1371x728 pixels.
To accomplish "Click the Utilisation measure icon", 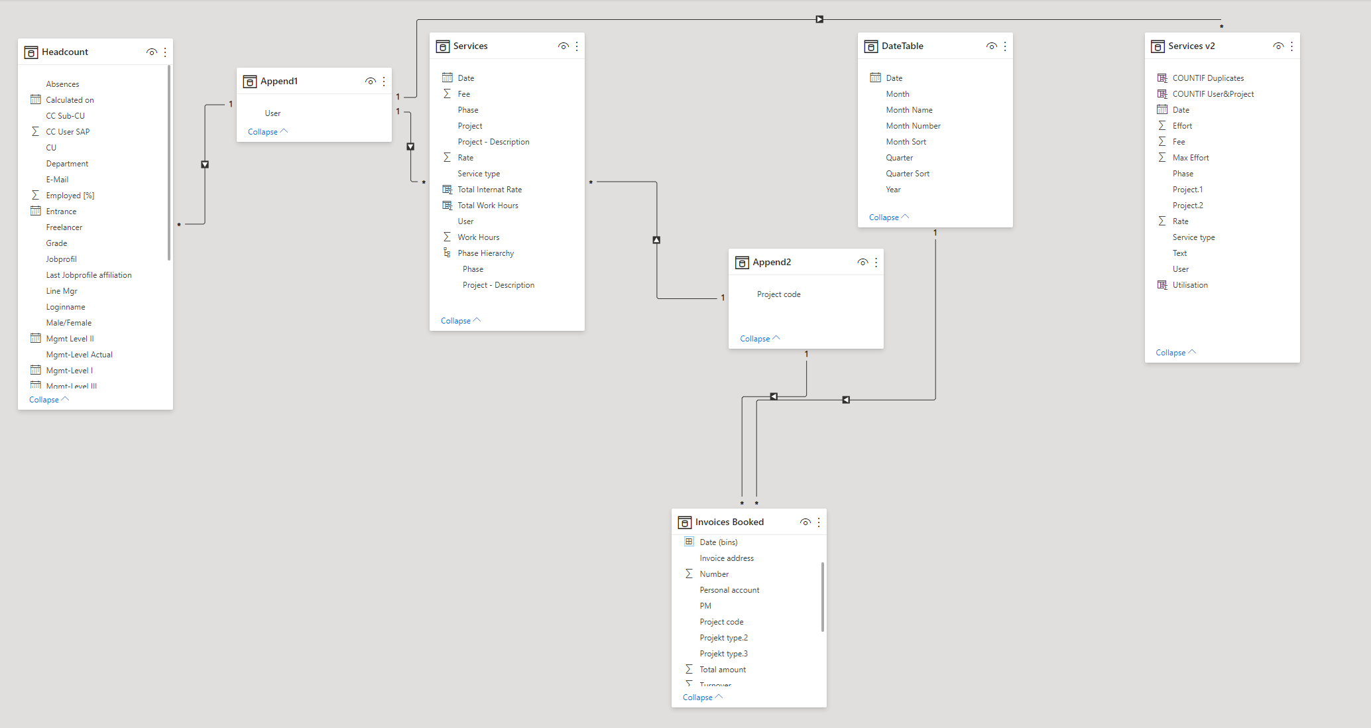I will point(1162,284).
